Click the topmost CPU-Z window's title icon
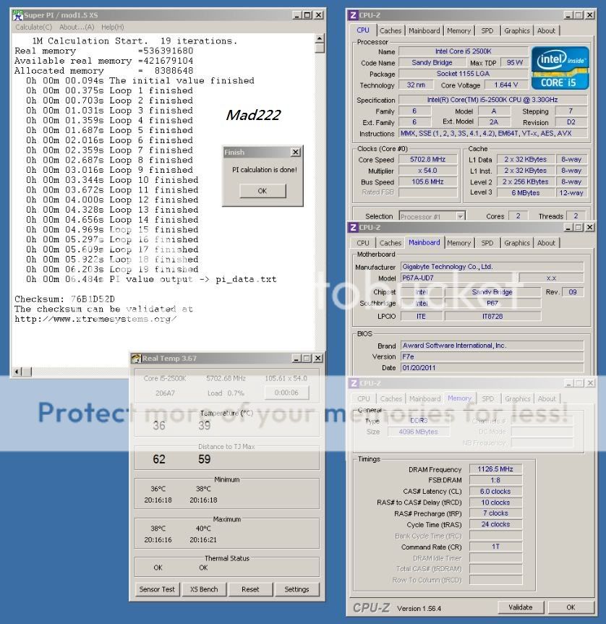This screenshot has height=624, width=606. click(x=353, y=14)
